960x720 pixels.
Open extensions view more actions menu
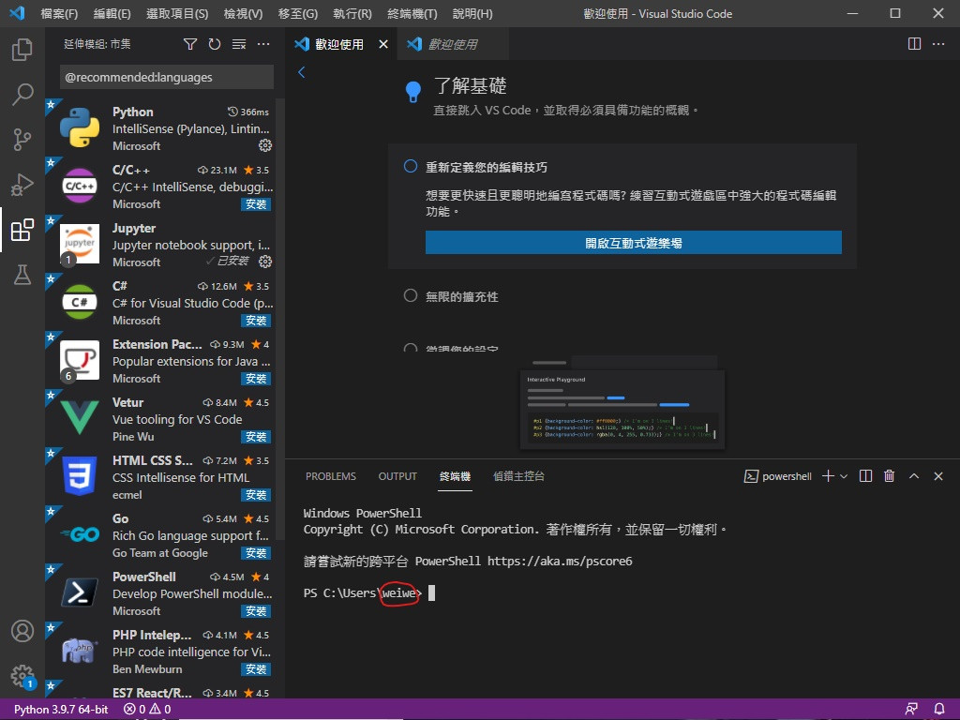[x=263, y=44]
